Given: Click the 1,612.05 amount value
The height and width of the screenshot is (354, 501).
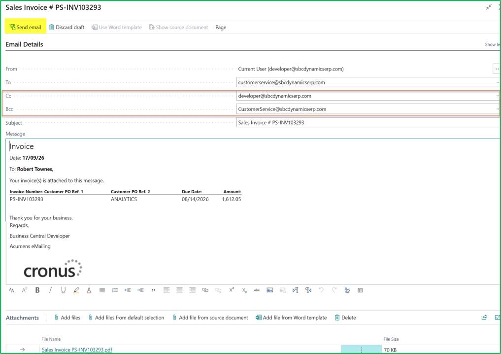Looking at the screenshot, I should (232, 199).
